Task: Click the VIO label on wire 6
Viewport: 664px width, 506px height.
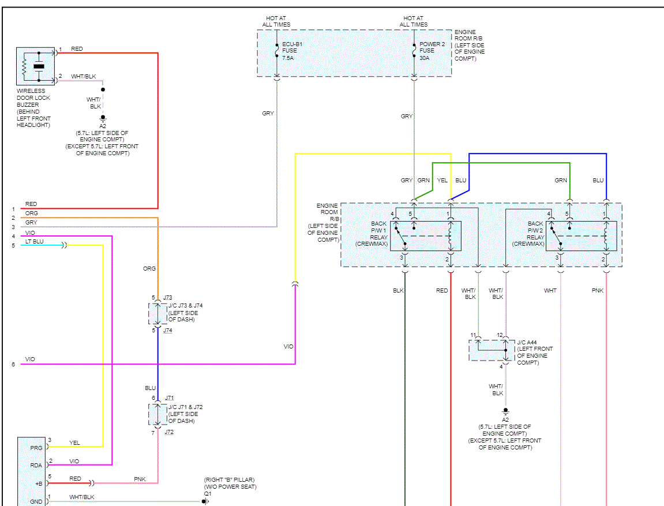Action: pos(30,359)
